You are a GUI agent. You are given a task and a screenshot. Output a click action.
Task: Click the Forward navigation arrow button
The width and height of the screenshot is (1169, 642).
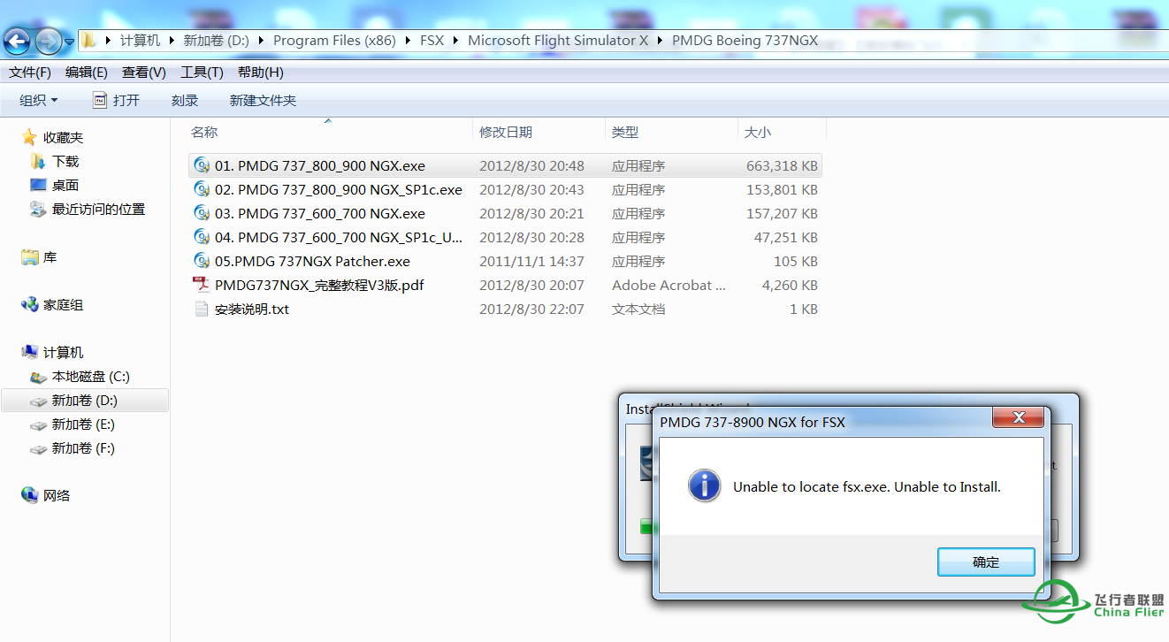[48, 40]
